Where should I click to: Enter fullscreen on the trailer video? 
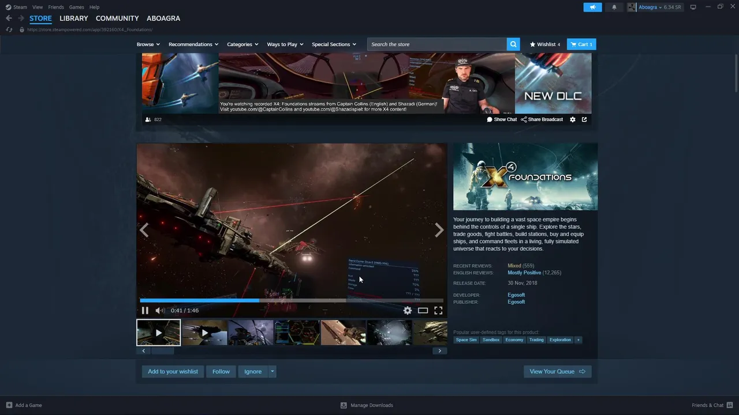click(x=438, y=310)
